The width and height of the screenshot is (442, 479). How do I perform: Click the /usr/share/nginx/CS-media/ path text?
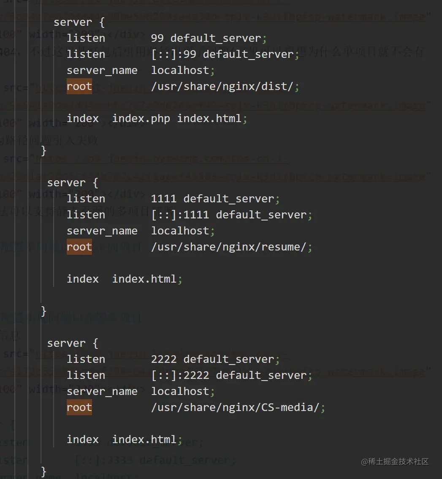tap(235, 408)
